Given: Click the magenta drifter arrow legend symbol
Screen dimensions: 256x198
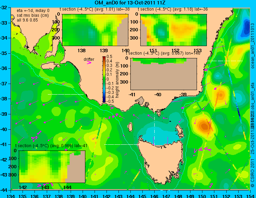Looking at the screenshot, I should click(x=89, y=63).
